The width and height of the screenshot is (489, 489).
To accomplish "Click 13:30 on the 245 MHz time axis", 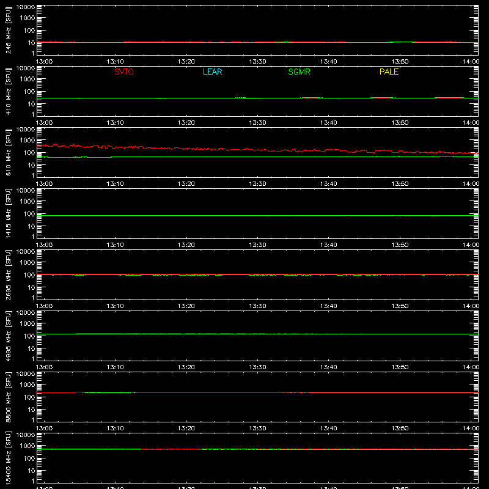I will point(257,62).
